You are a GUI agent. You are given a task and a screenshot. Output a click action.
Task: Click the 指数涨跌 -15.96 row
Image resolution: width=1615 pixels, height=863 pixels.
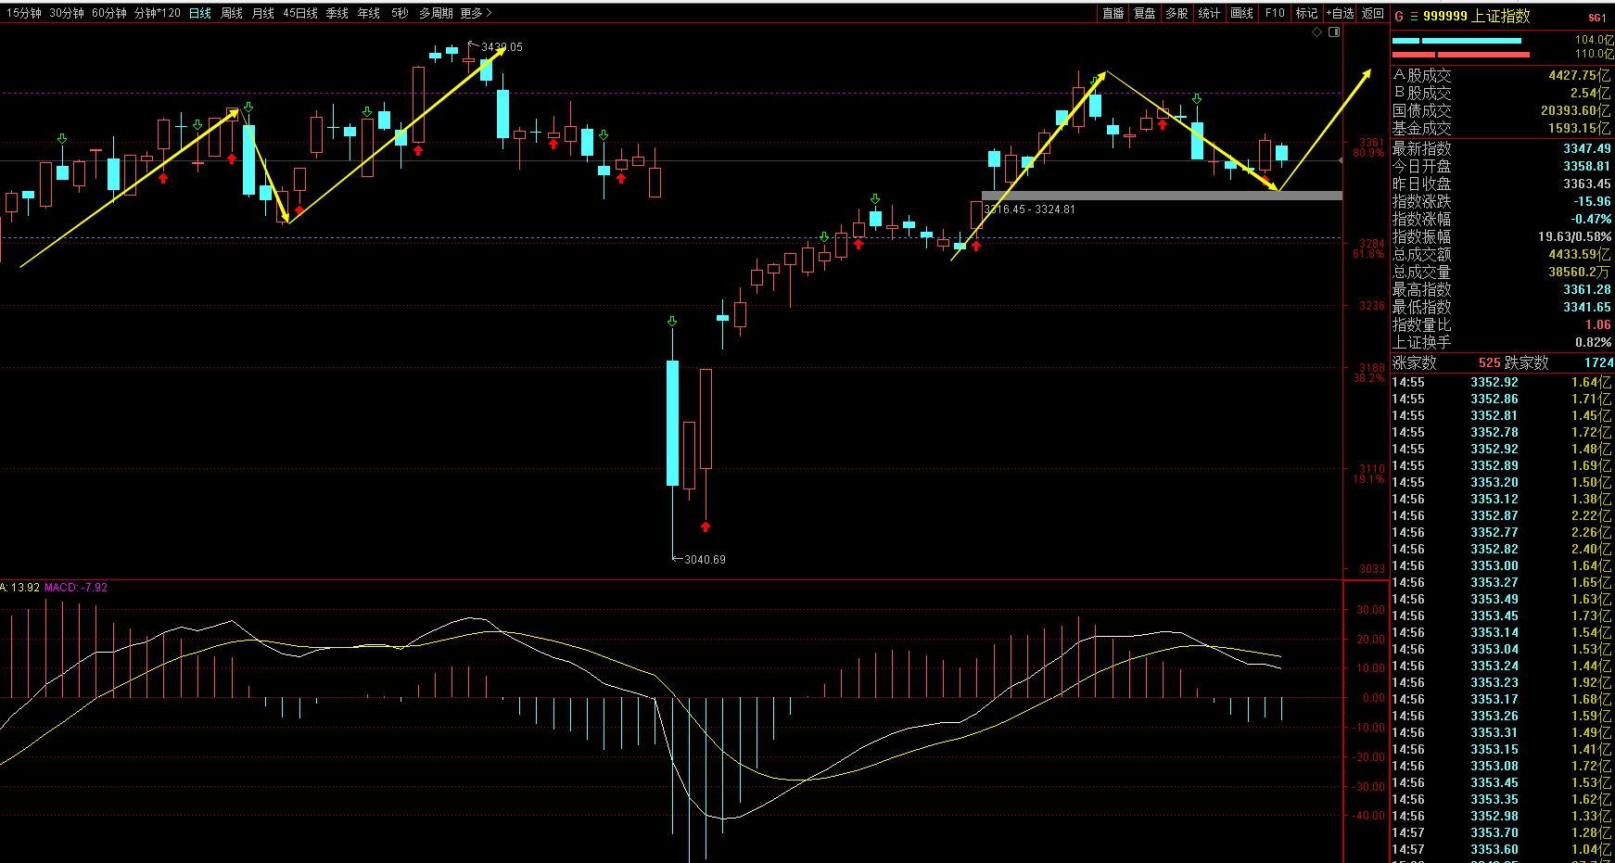(1502, 201)
